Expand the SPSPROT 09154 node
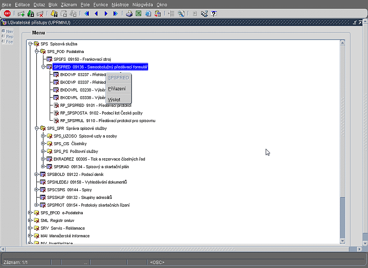 pos(37,205)
